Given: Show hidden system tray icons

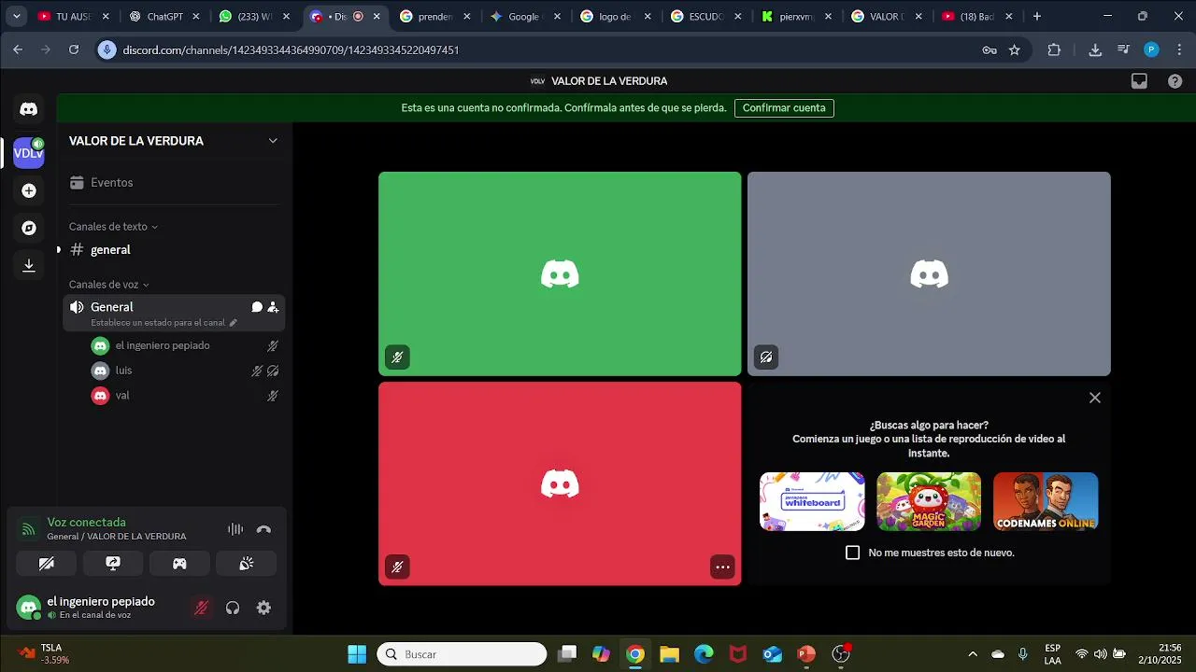Looking at the screenshot, I should click(x=973, y=654).
